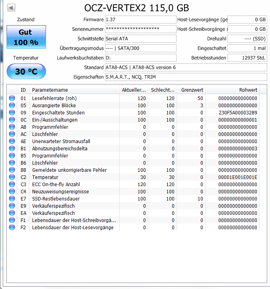Select the Lesefehlerrate (roh) parameter name
This screenshot has width=270, height=289.
(x=54, y=98)
